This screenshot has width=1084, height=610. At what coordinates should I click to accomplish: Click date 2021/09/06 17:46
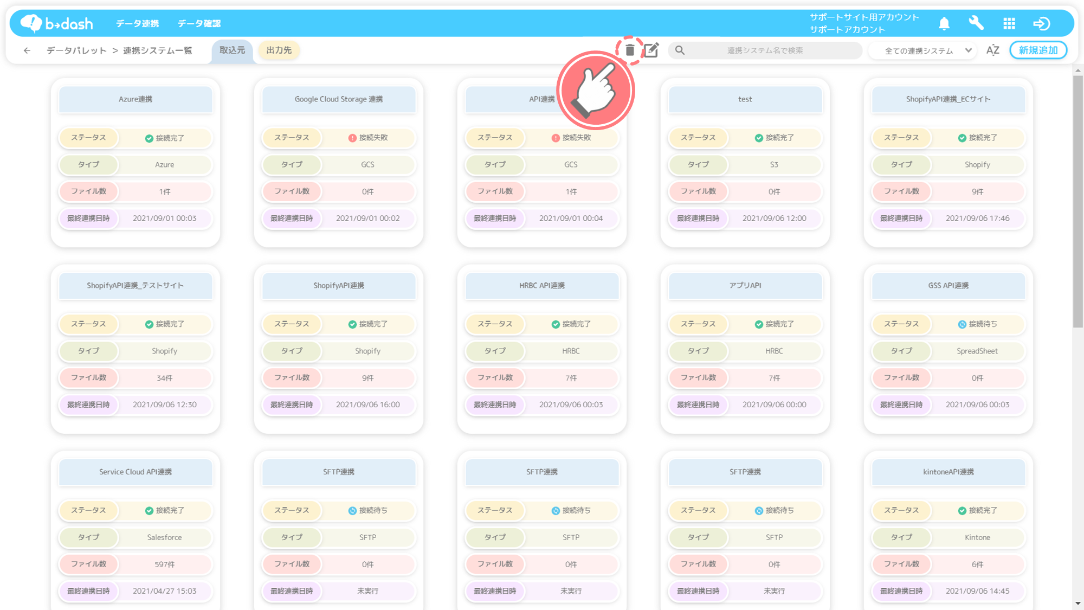tap(977, 219)
